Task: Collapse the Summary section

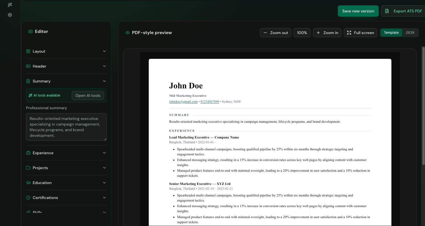Action: (x=104, y=81)
